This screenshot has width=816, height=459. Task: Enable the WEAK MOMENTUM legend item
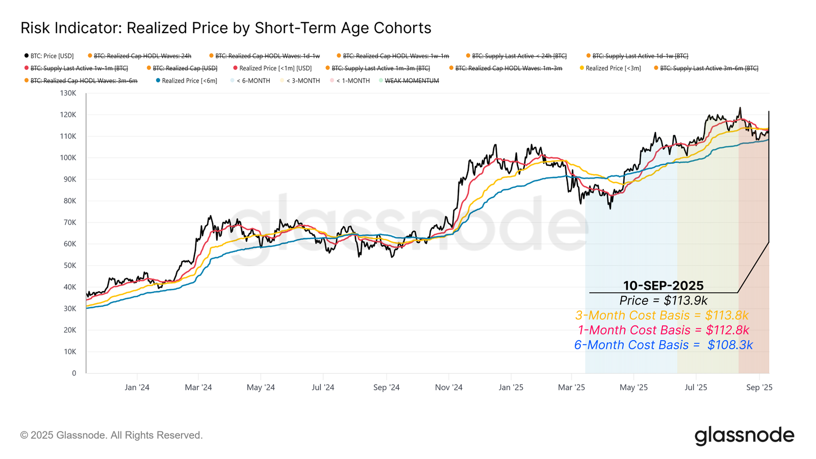point(409,81)
